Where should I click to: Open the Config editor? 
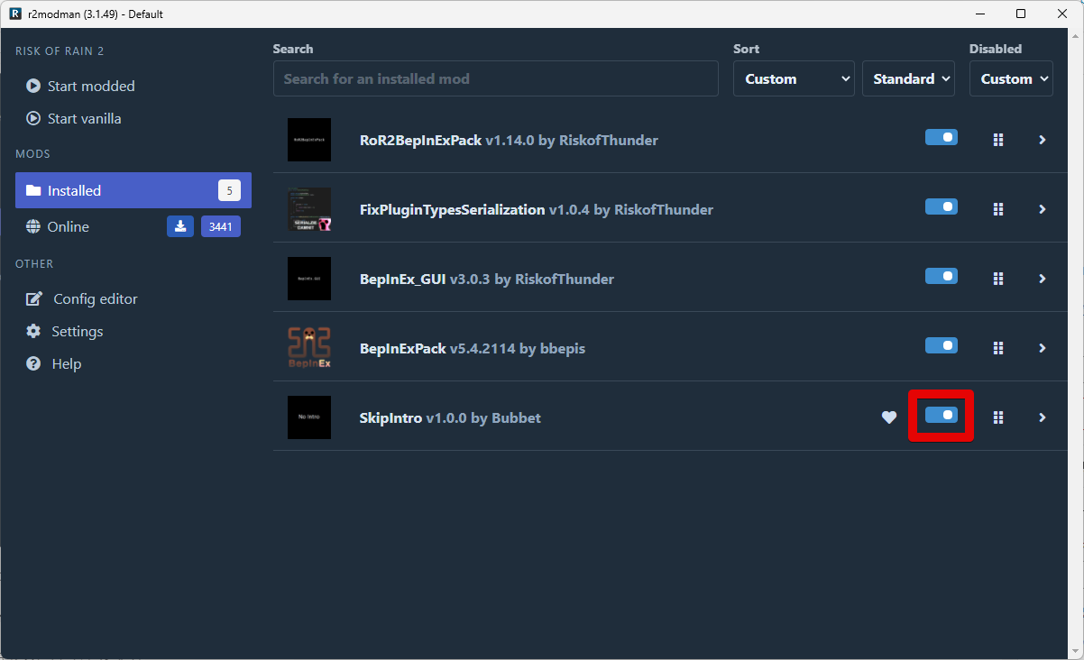pyautogui.click(x=95, y=299)
